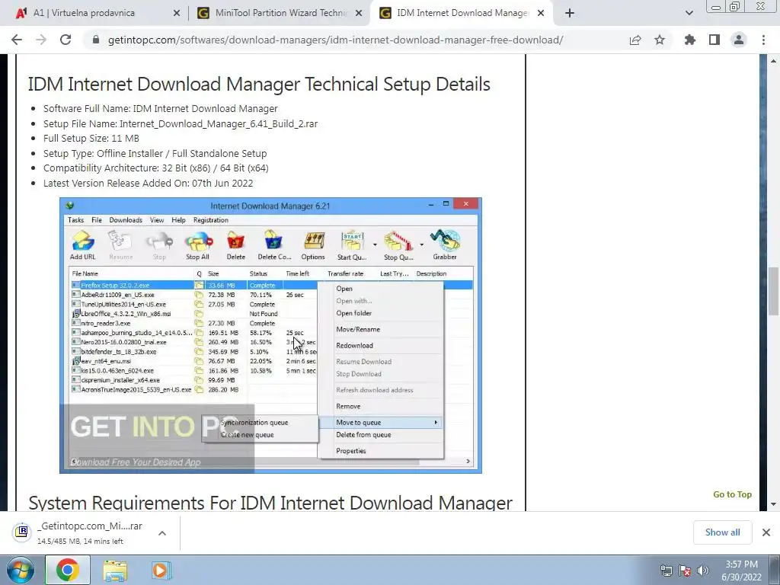Click the Chrome taskbar icon
The width and height of the screenshot is (780, 585).
tap(67, 570)
